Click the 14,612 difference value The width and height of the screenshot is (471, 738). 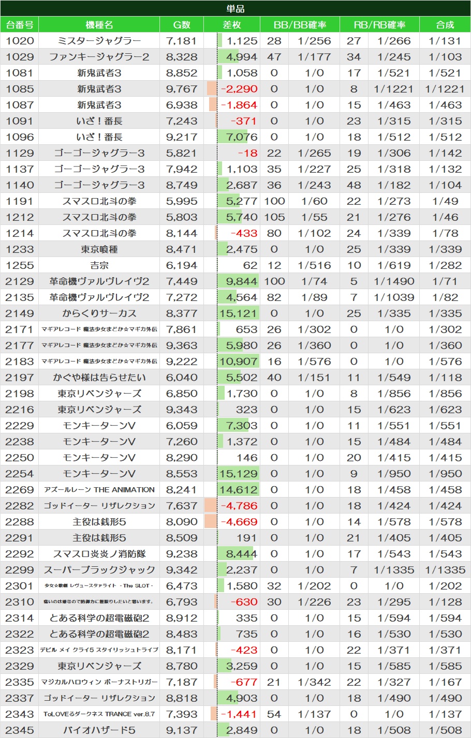pos(238,490)
